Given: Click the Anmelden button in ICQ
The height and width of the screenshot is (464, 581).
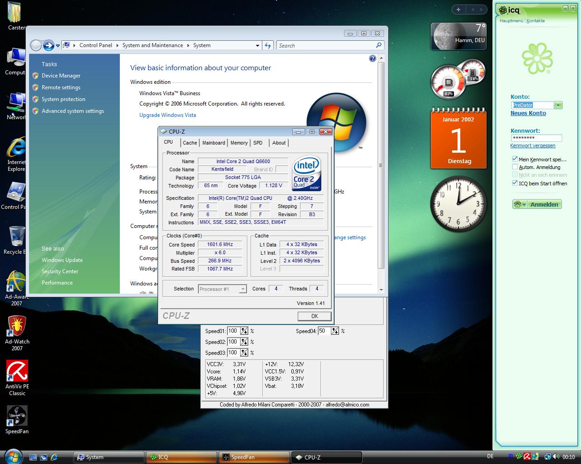Looking at the screenshot, I should click(544, 204).
